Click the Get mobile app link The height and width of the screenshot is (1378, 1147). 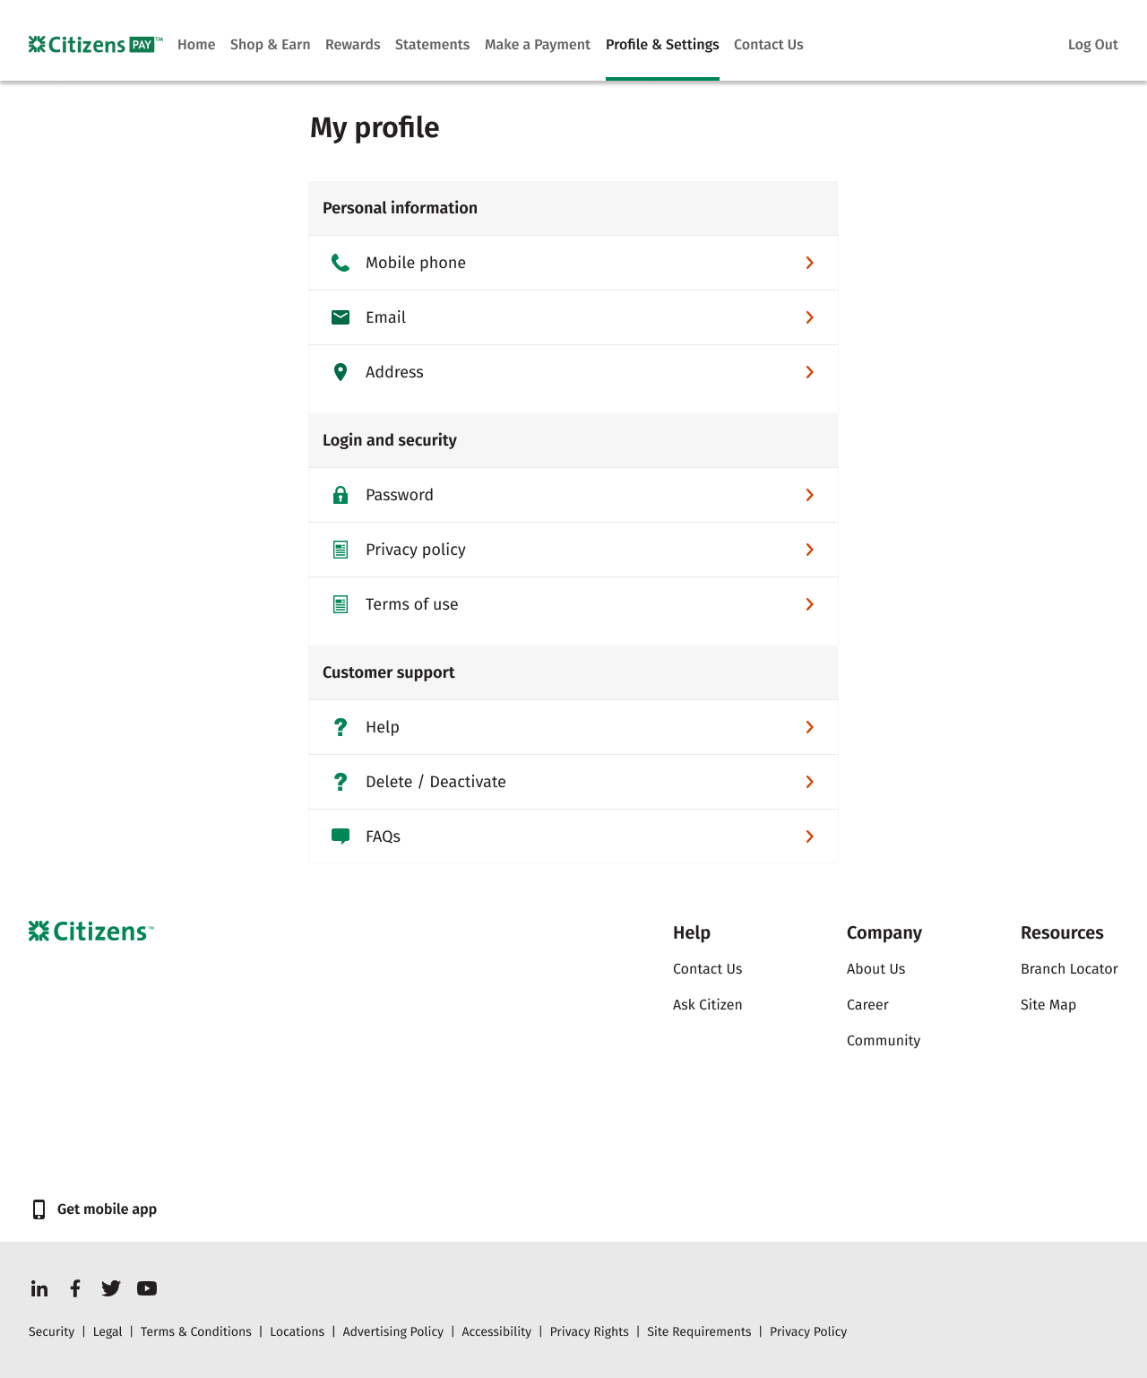(107, 1209)
